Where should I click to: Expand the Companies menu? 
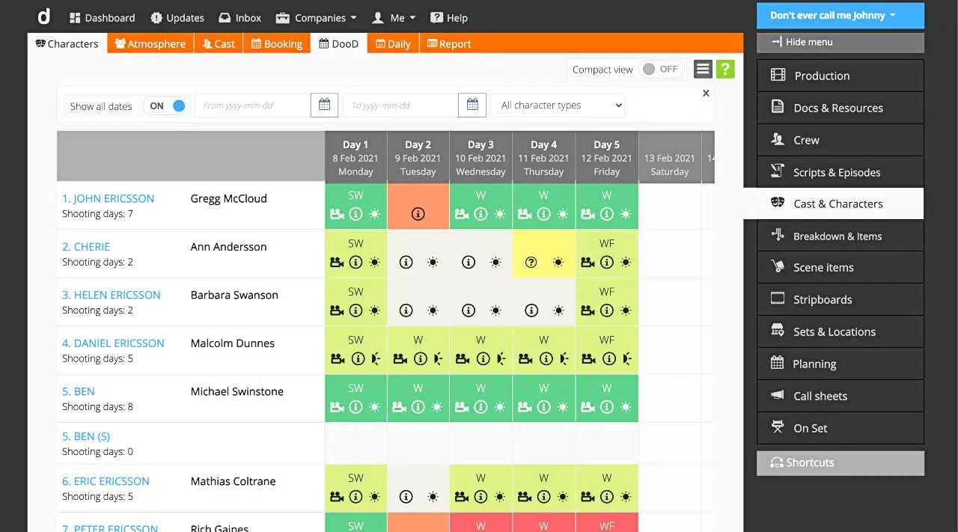tap(317, 17)
